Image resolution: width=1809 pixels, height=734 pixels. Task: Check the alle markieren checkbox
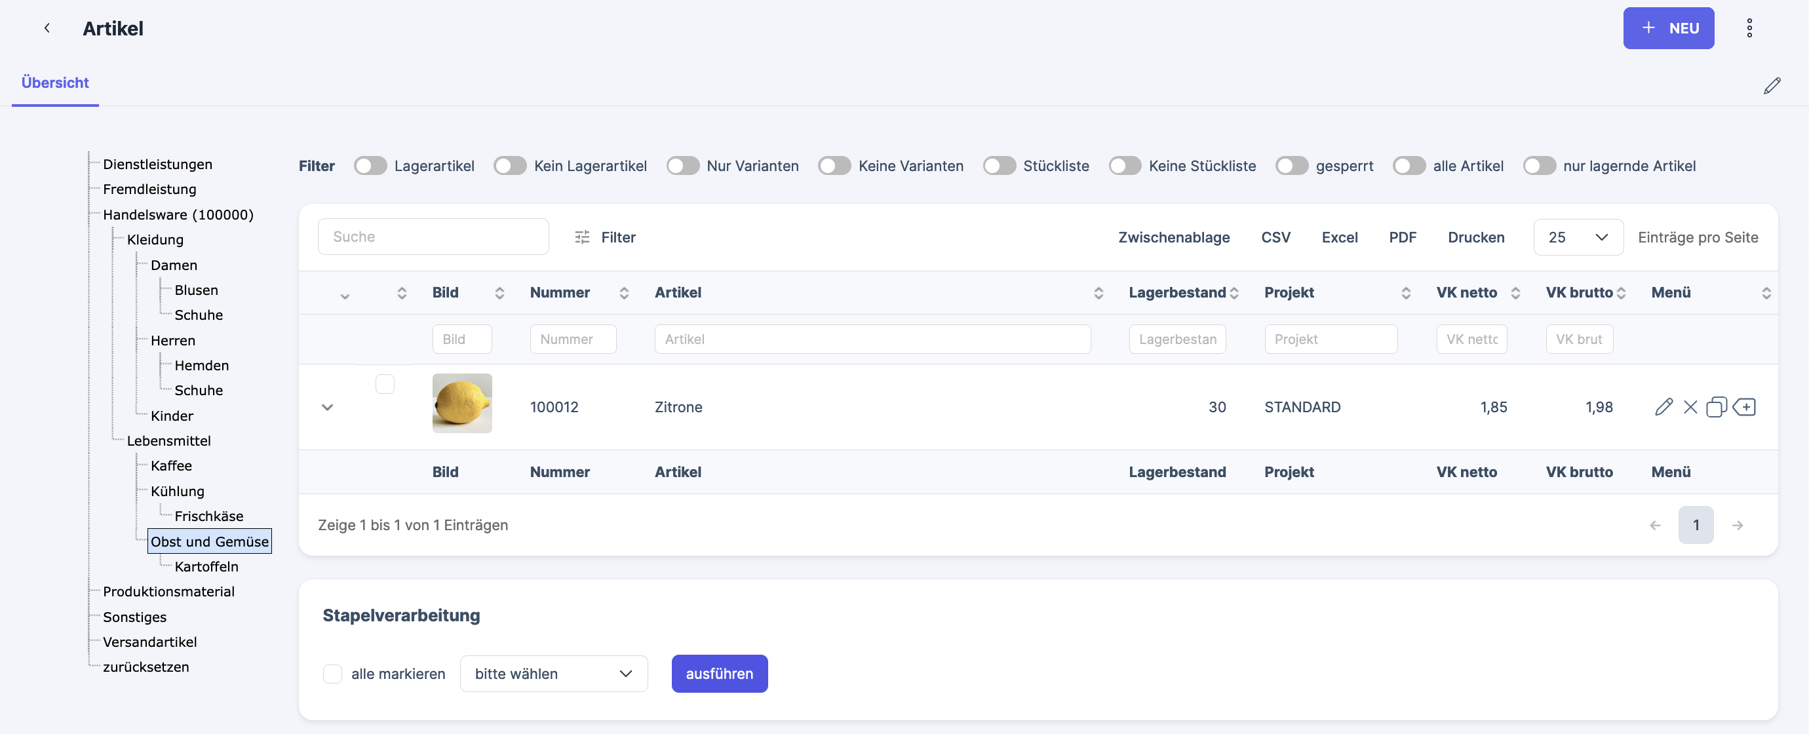[x=332, y=674]
